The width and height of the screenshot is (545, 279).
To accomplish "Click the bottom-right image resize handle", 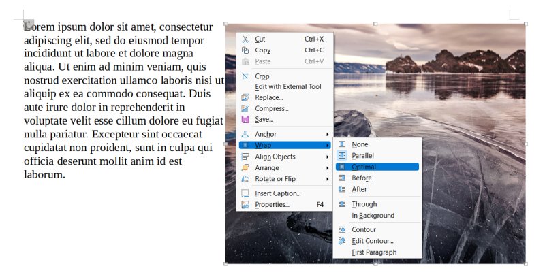I will (x=526, y=264).
